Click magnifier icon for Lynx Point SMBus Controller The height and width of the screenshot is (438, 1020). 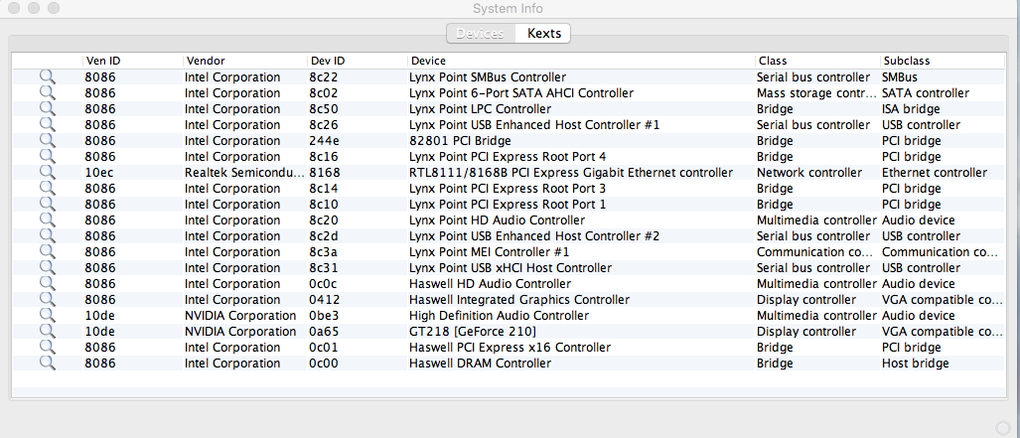click(47, 77)
